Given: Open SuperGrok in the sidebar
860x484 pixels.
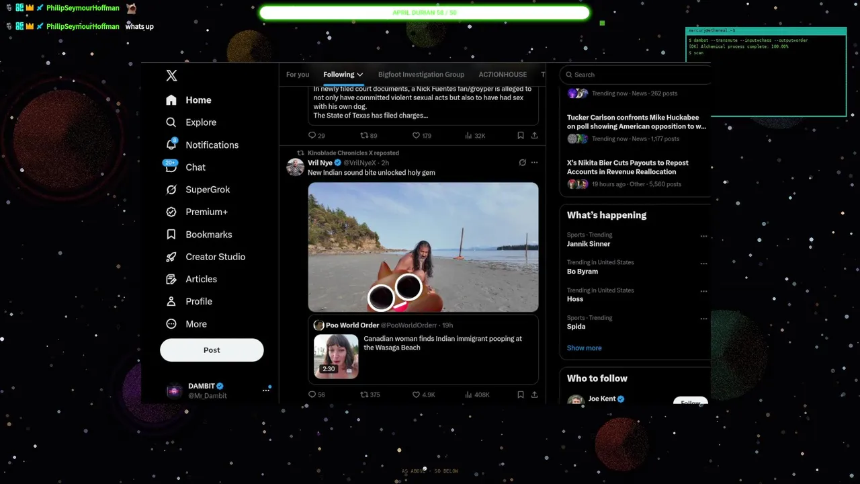Looking at the screenshot, I should 198,190.
